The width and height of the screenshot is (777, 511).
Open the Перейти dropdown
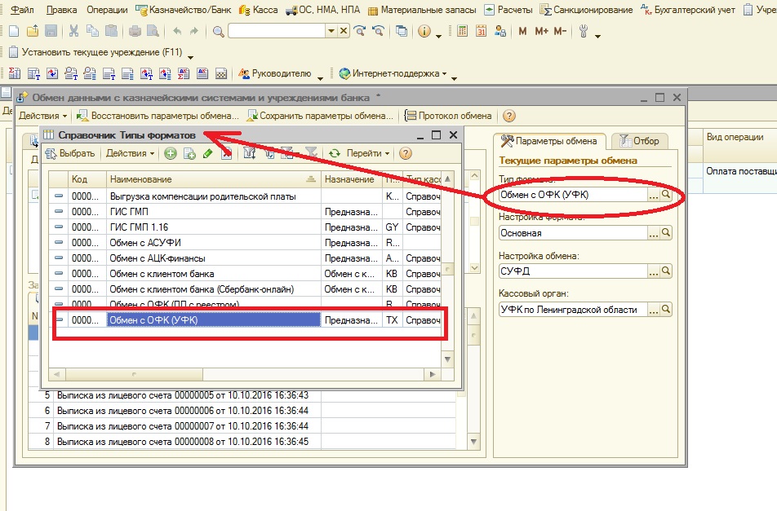[x=368, y=153]
